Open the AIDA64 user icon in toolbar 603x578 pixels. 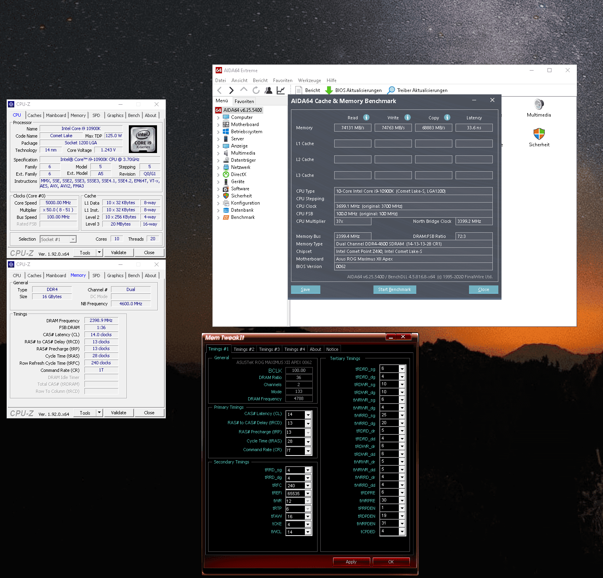pos(268,90)
